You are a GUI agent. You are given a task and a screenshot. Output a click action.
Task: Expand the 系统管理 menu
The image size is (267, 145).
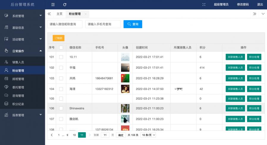click(23, 16)
